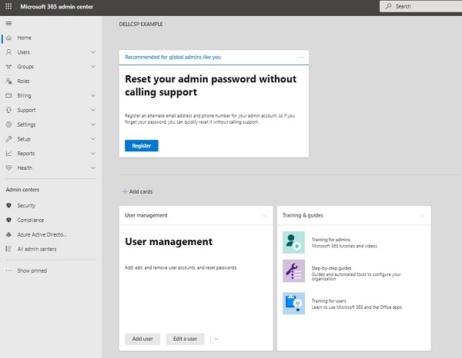Open Roles via its sidebar icon
This screenshot has height=358, width=462.
click(9, 81)
